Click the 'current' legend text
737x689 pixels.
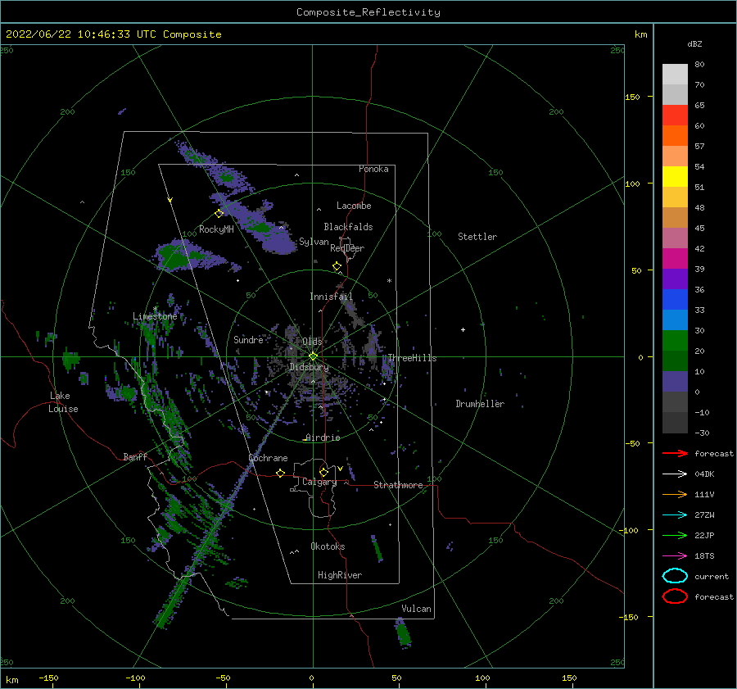coord(712,576)
